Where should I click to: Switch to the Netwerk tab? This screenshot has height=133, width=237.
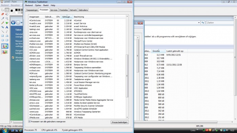click(x=73, y=10)
